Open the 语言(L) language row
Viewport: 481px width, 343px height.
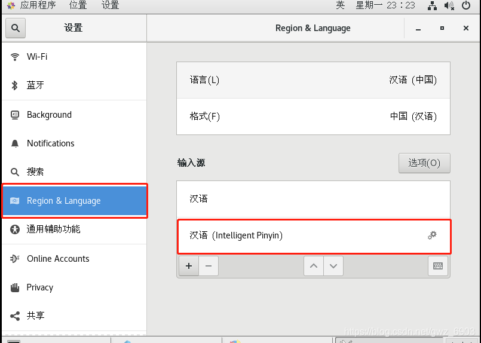tap(313, 80)
